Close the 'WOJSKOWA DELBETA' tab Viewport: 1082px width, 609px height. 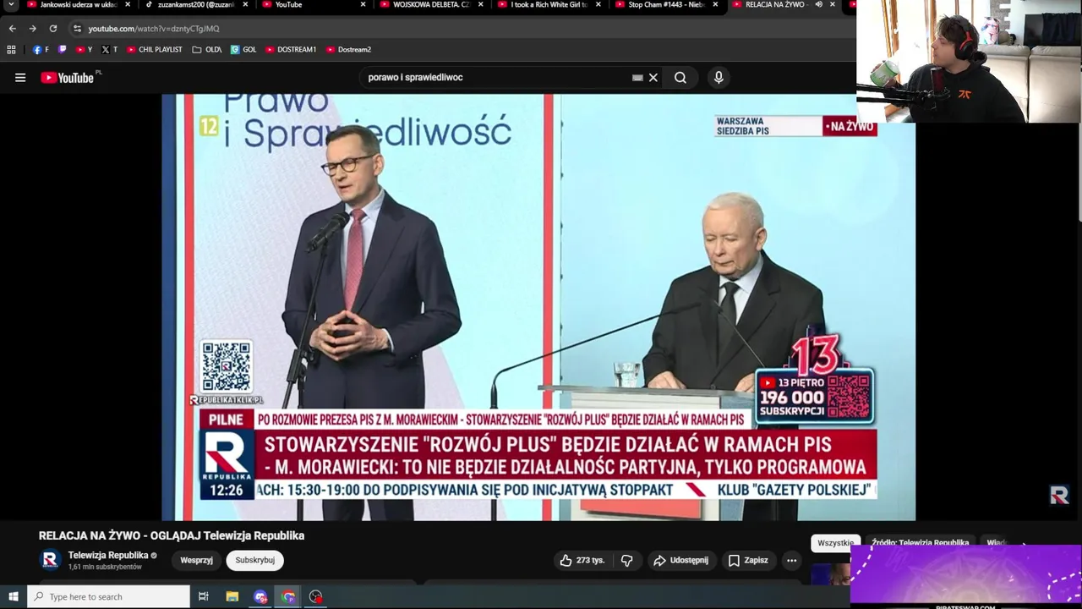tap(480, 5)
